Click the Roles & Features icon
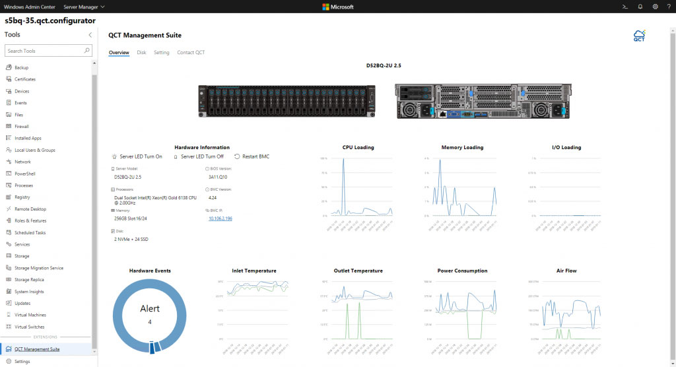The height and width of the screenshot is (367, 676). [9, 220]
